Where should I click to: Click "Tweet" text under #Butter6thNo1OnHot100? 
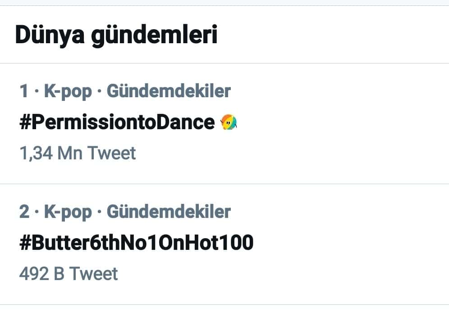coord(93,274)
